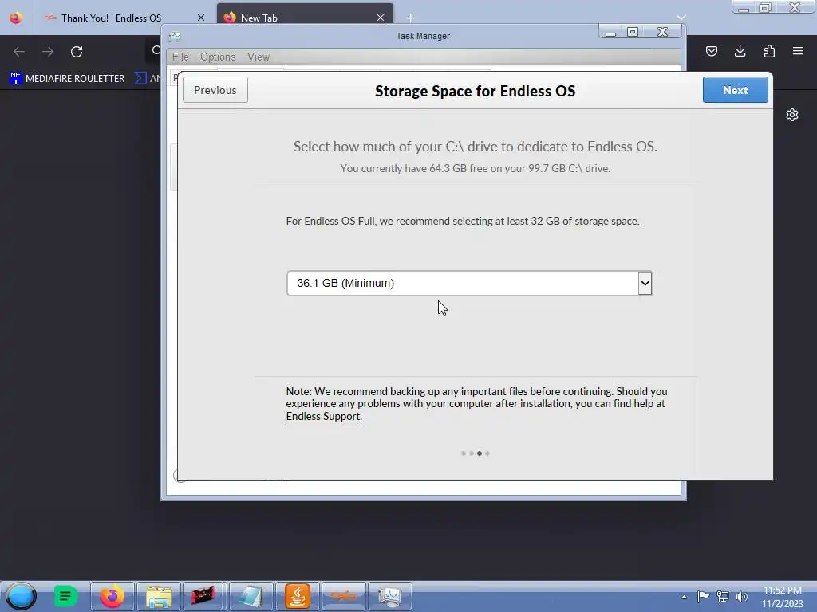Viewport: 817px width, 612px height.
Task: Minimize the Task Manager window
Action: coord(610,32)
